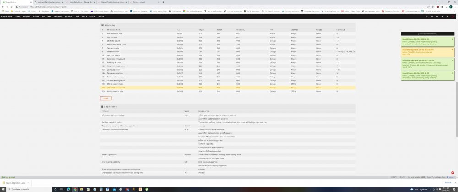Open the Unraid info monitor icon in header
The width and height of the screenshot is (458, 192).
(437, 16)
